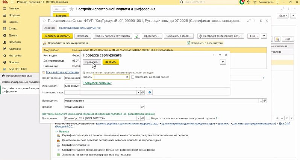Screen dimensions: 300x160
Task: Add settings page to favorites star
Action: [x=71, y=9]
